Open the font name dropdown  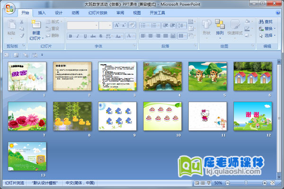(x=97, y=26)
